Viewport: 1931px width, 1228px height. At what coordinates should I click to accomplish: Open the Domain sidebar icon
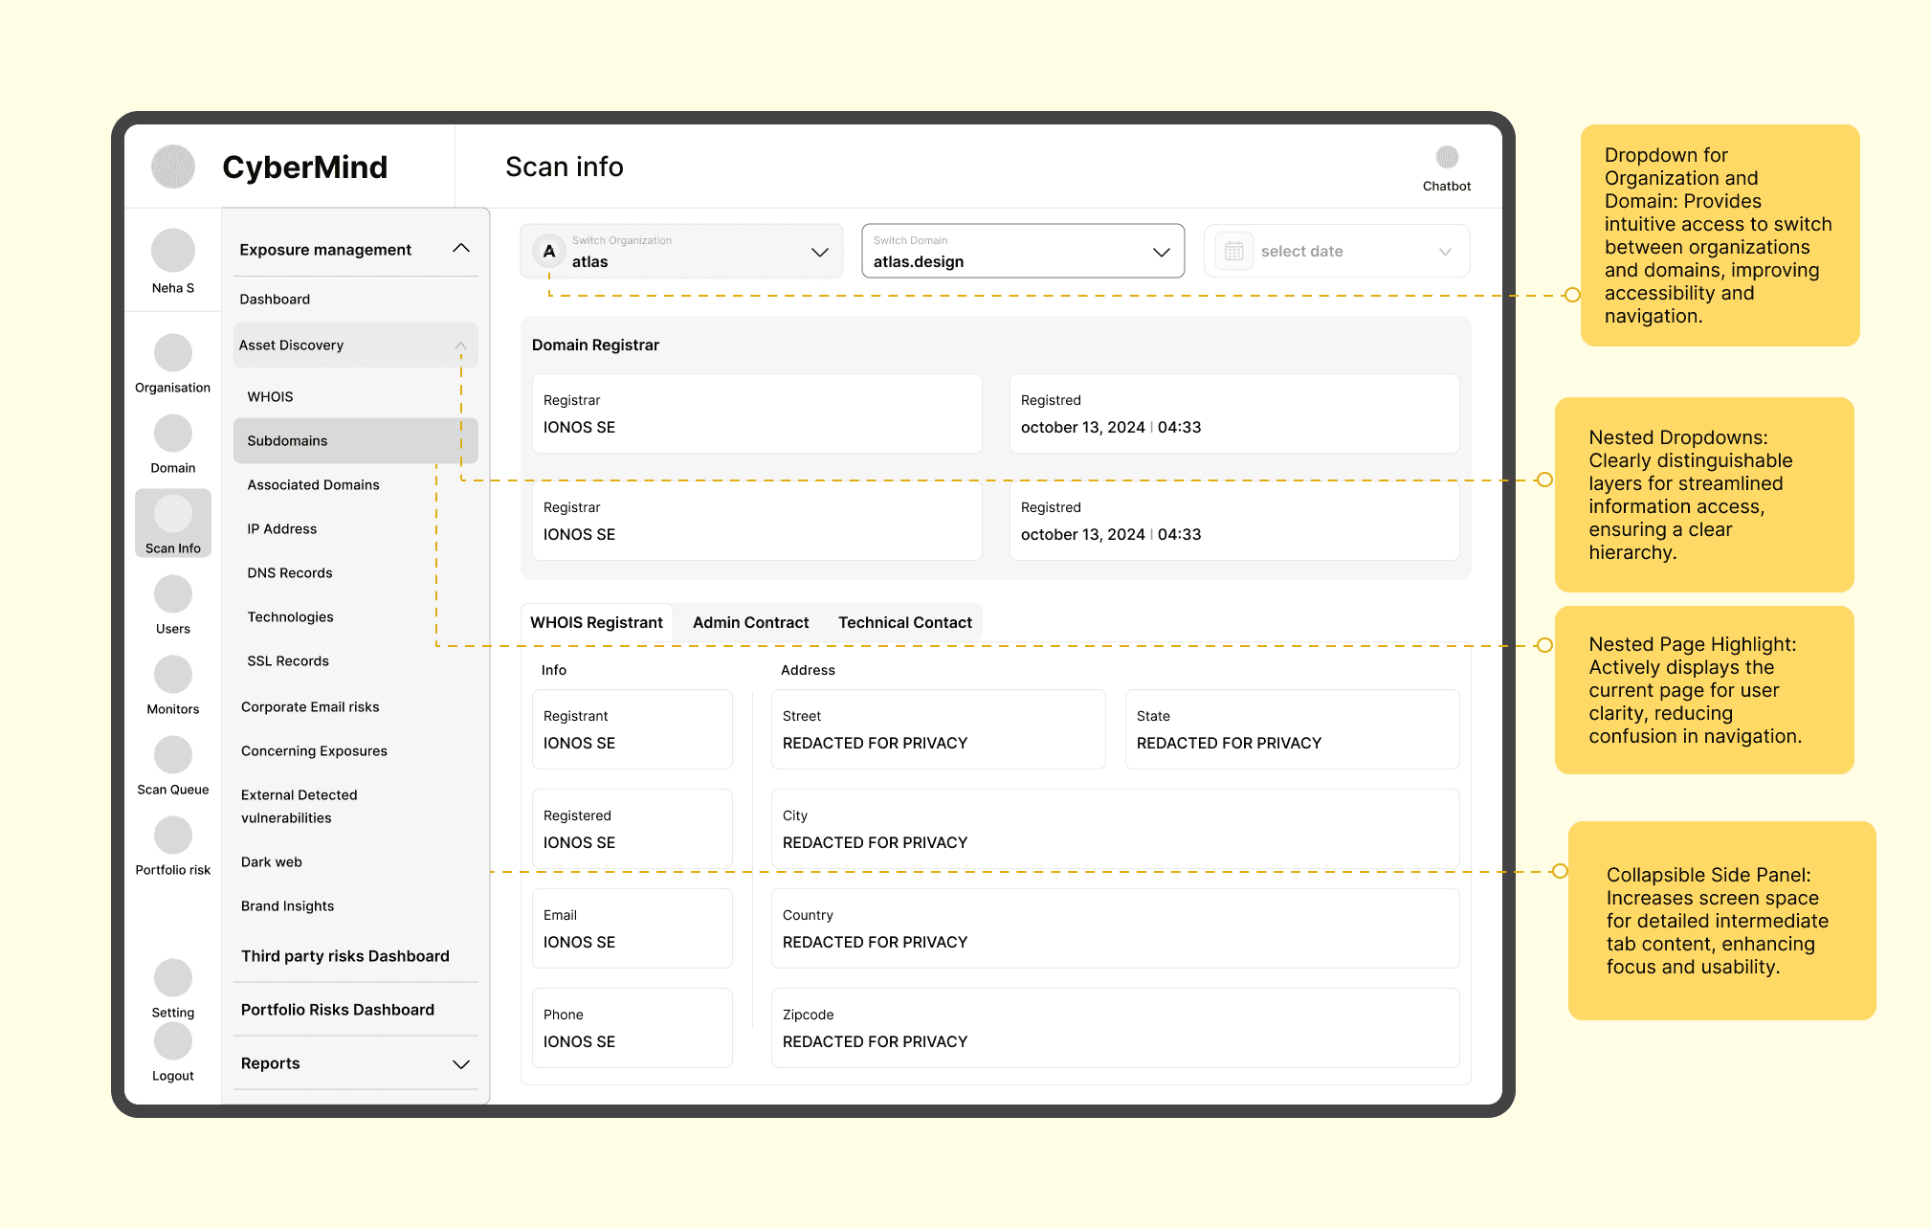pos(173,434)
